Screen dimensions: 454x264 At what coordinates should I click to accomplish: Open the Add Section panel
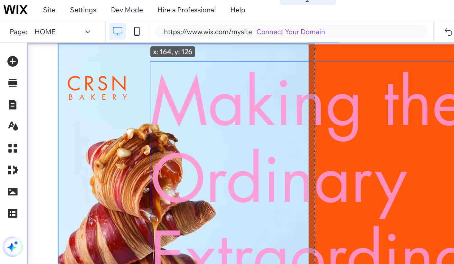[x=13, y=83]
